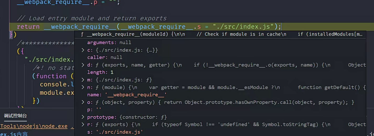
Task: Select the "arguments: null" row
Action: click(x=109, y=43)
